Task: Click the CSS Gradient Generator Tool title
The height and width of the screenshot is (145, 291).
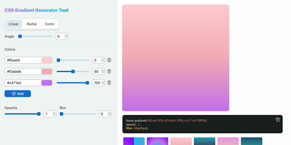Action: [x=36, y=10]
